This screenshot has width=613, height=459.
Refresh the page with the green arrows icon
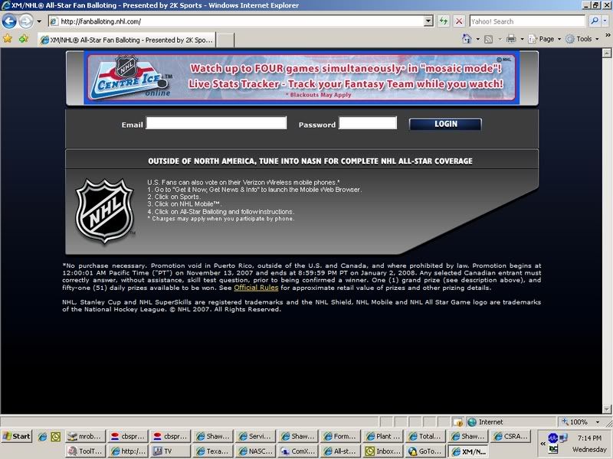coord(444,21)
